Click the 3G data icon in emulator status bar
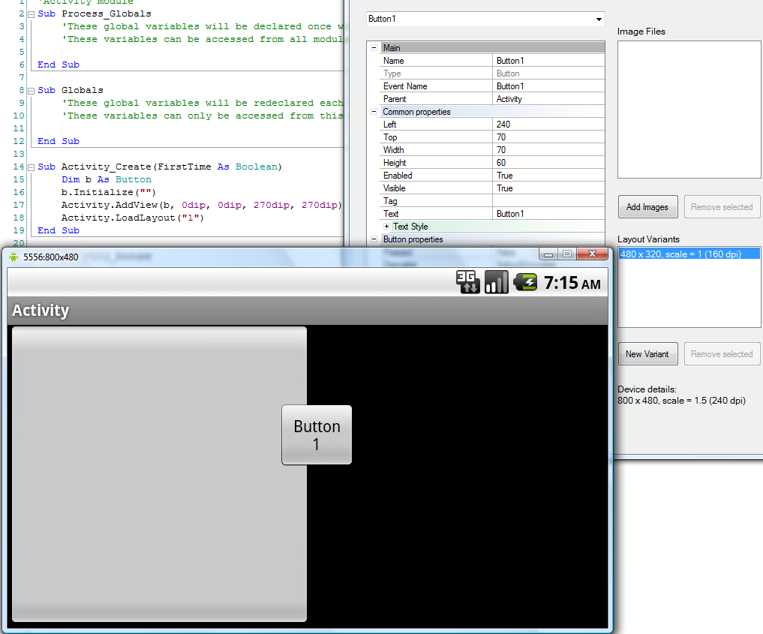 point(467,282)
